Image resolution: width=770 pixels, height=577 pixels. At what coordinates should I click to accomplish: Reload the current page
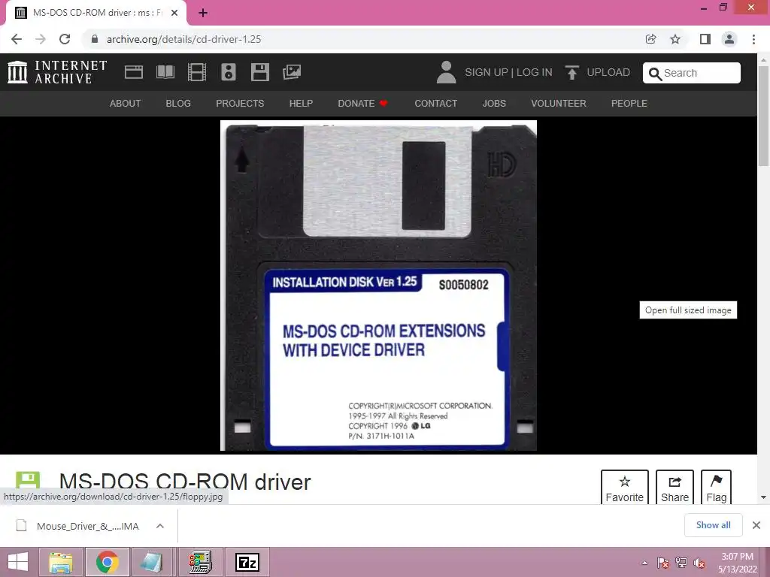tap(65, 39)
